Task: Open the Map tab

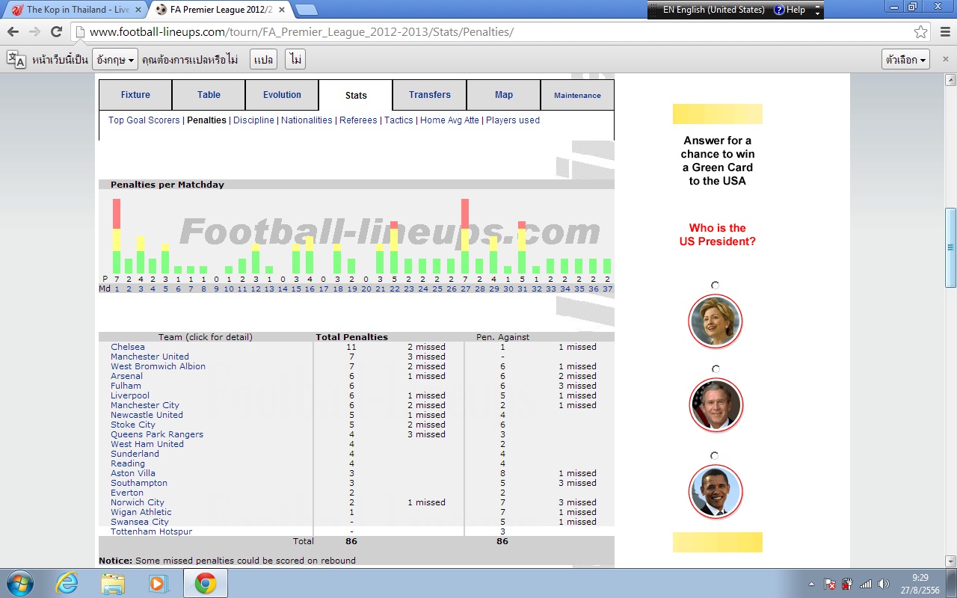Action: tap(504, 95)
